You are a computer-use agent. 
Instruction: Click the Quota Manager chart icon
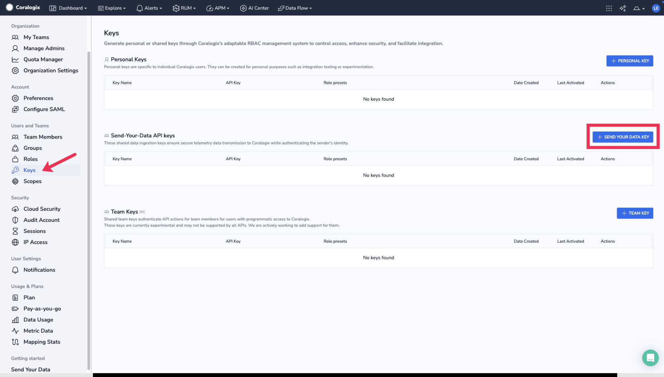click(15, 59)
